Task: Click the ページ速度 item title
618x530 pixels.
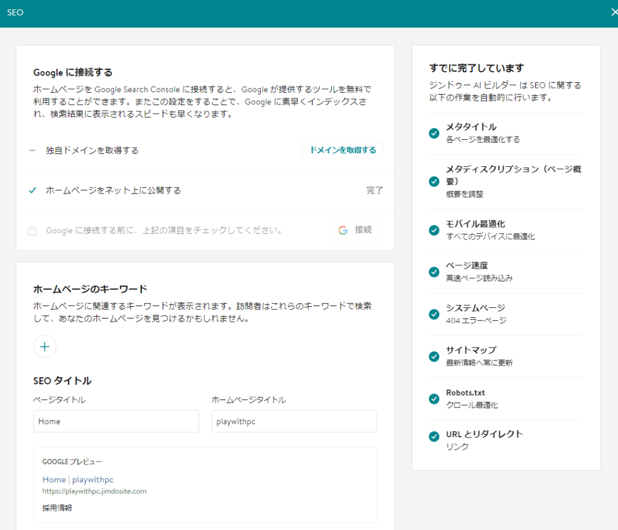Action: [x=467, y=266]
